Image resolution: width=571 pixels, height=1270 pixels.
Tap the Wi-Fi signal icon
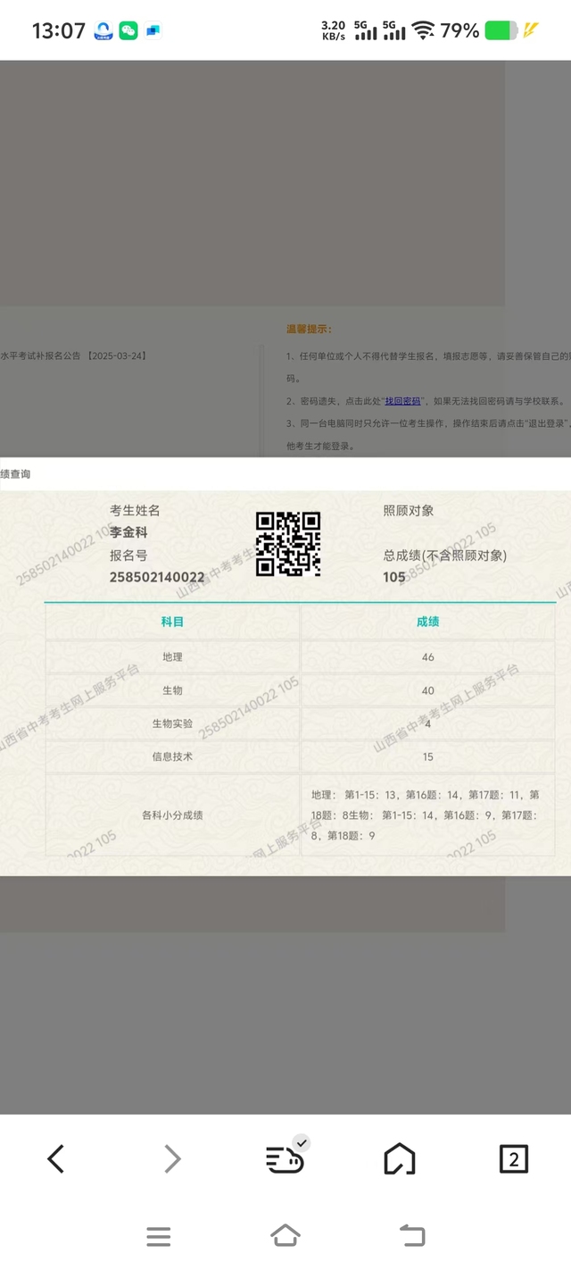coord(423,30)
